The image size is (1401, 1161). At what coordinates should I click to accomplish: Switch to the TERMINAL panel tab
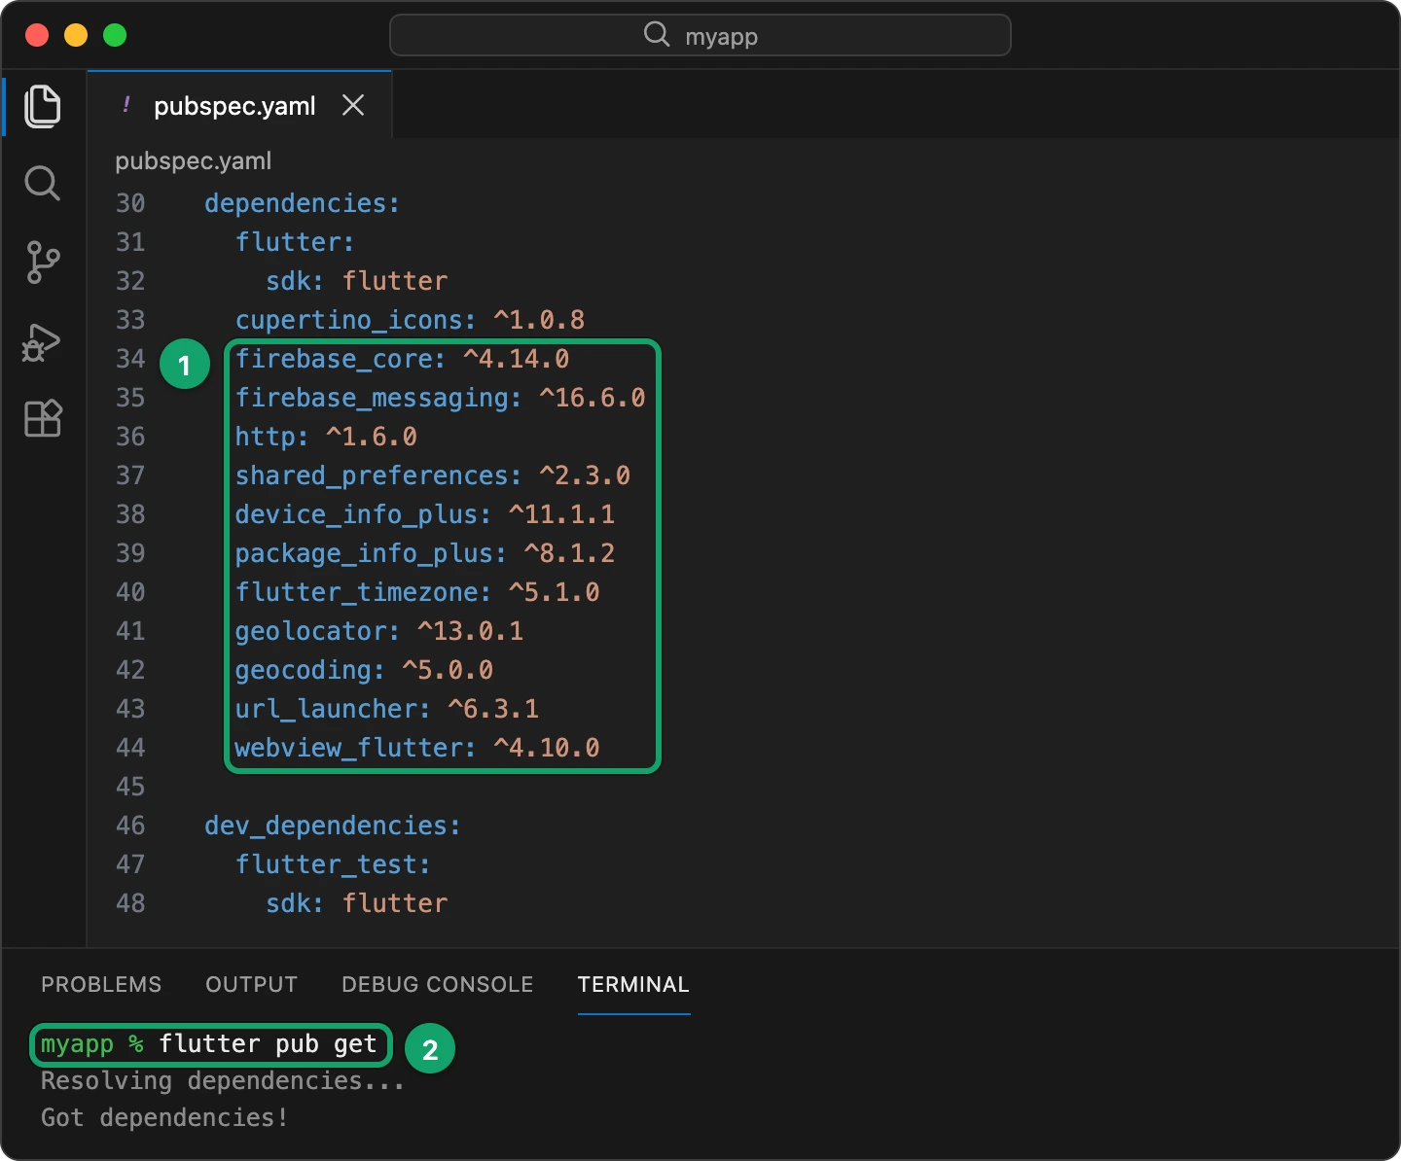click(x=633, y=984)
